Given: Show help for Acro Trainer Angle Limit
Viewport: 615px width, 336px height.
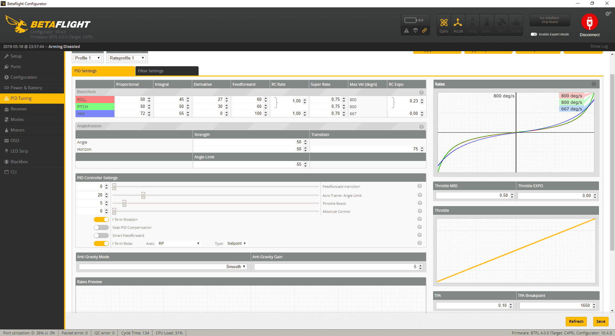Looking at the screenshot, I should click(420, 195).
